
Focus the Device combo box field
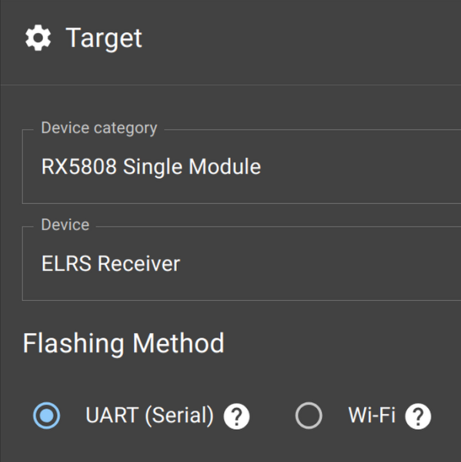tap(242, 263)
